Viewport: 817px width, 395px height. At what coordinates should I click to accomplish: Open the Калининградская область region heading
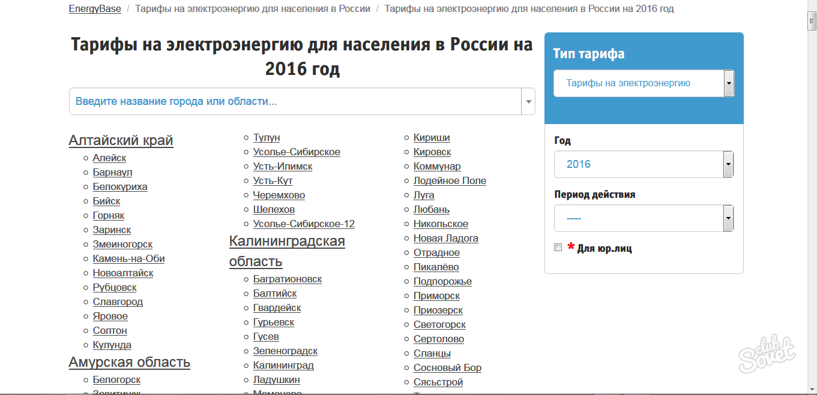[287, 251]
